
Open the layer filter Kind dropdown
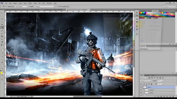pyautogui.click(x=144, y=78)
